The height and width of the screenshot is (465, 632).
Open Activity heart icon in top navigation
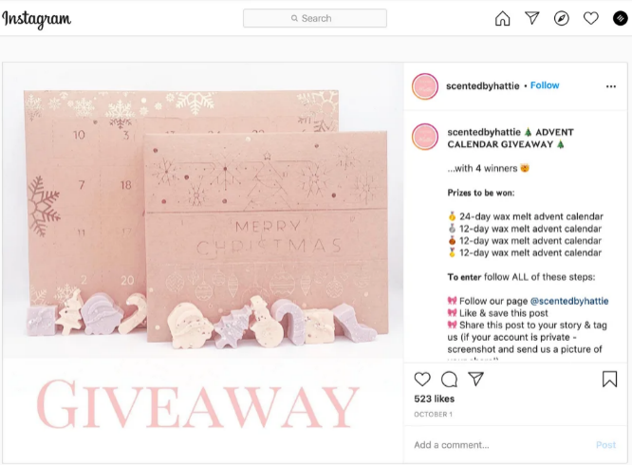591,18
